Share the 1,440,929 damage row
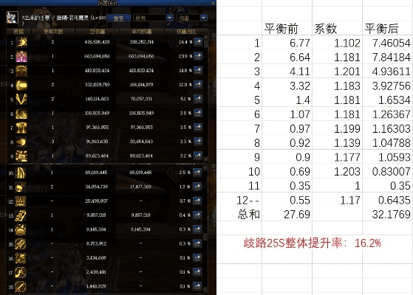Image resolution: width=413 pixels, height=295 pixels. pyautogui.click(x=197, y=286)
